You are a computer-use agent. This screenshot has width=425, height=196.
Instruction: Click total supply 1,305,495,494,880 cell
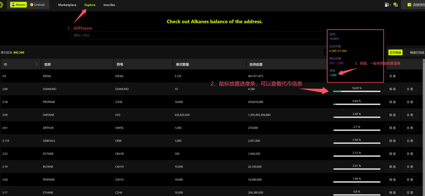click(260, 115)
